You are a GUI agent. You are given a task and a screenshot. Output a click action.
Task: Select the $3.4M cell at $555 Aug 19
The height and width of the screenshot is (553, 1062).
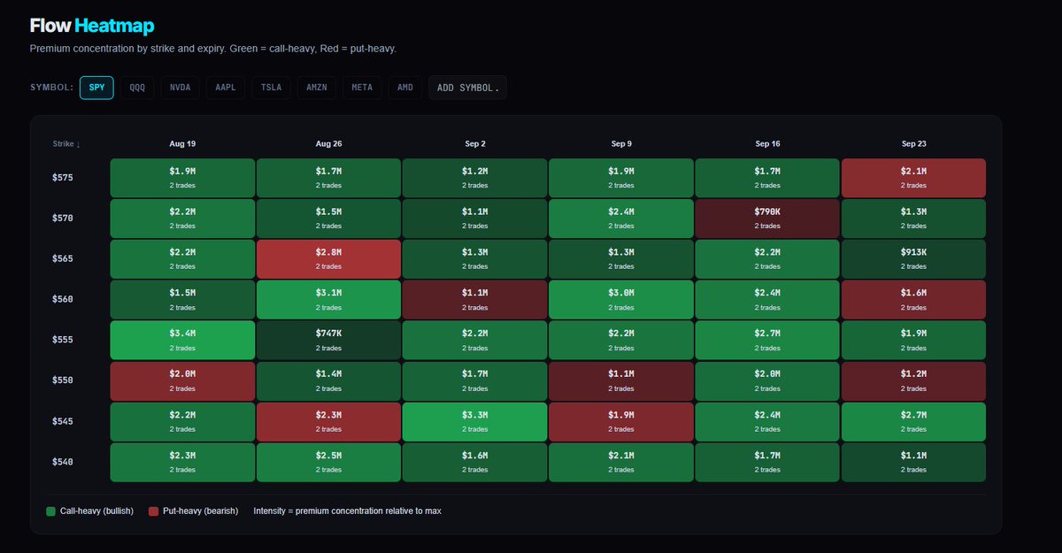click(x=182, y=340)
